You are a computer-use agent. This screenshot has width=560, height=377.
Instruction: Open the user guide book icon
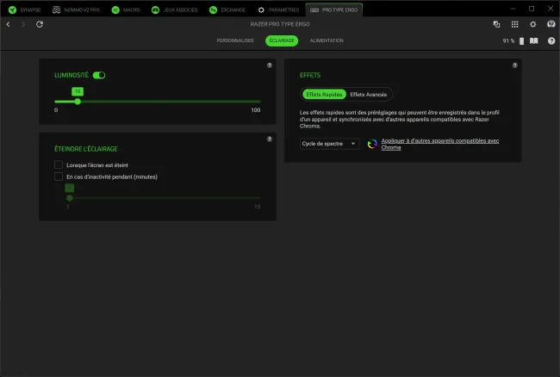coord(534,41)
